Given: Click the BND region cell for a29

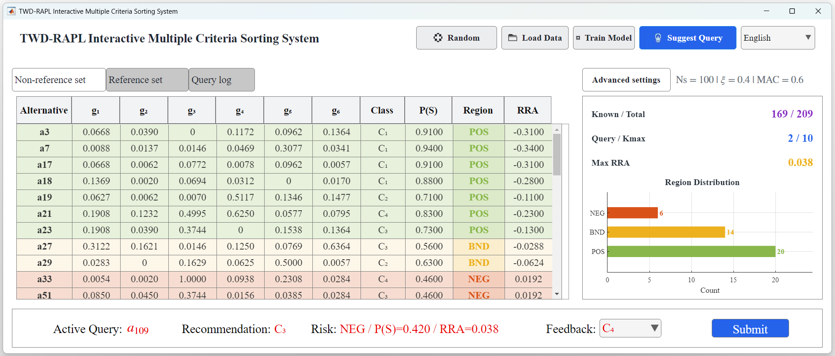Looking at the screenshot, I should pos(479,263).
